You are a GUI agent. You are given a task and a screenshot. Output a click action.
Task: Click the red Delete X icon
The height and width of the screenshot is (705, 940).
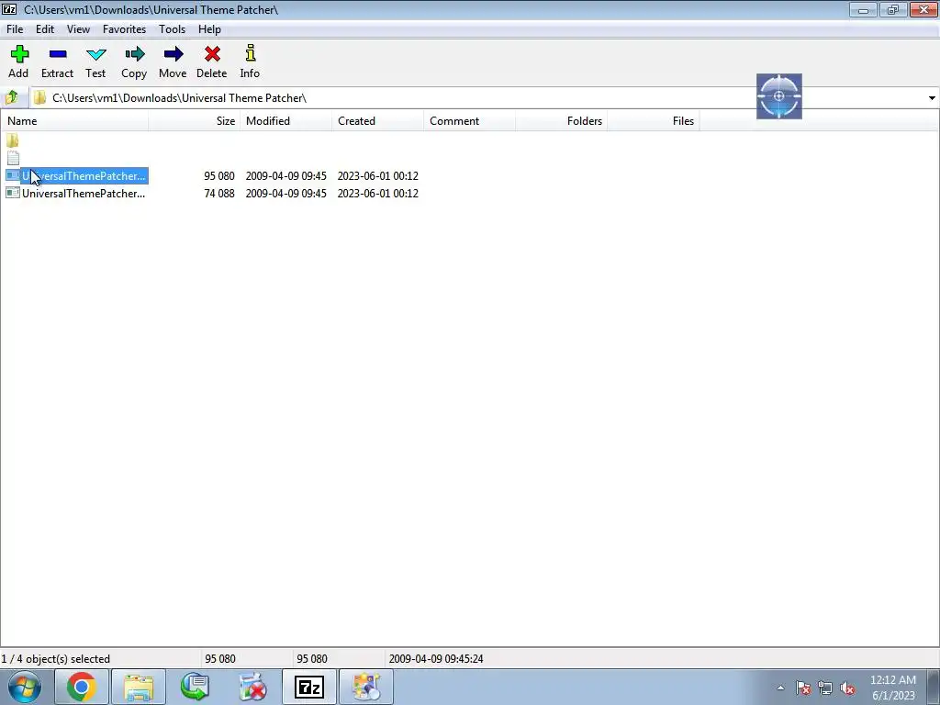point(212,54)
